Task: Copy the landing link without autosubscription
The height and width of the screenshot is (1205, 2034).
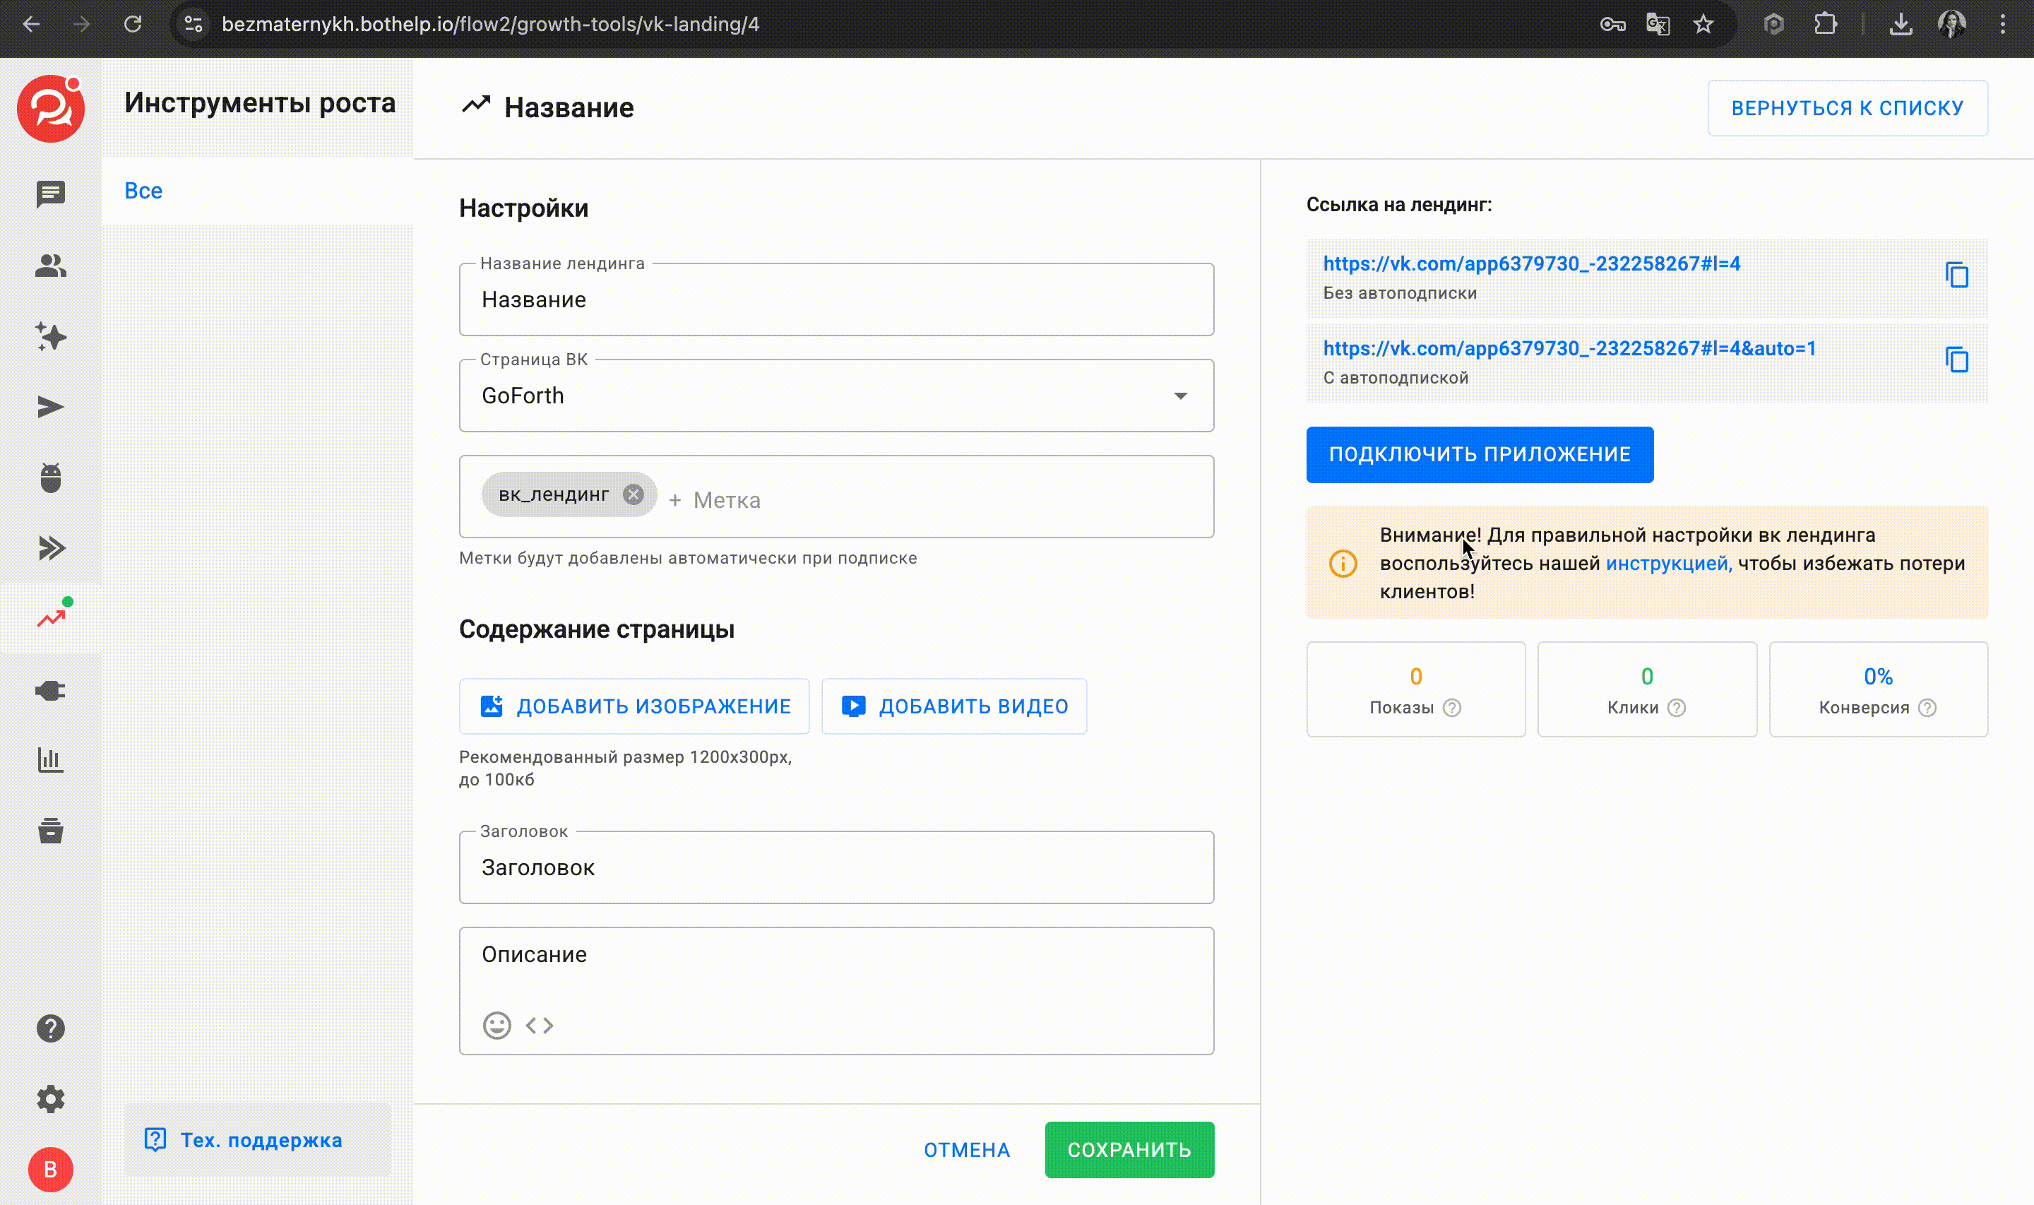Action: [x=1956, y=275]
